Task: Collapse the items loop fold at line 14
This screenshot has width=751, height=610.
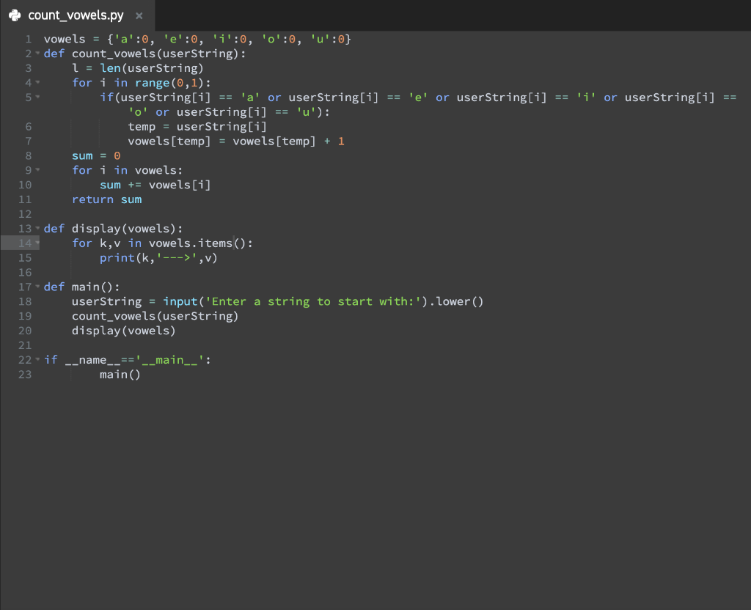Action: 37,243
